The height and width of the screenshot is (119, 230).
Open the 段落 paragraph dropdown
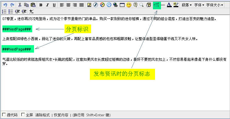tap(187, 5)
